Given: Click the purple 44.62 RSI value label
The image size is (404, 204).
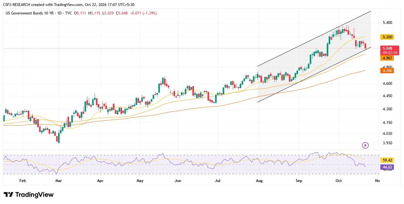Looking at the screenshot, I should [387, 167].
